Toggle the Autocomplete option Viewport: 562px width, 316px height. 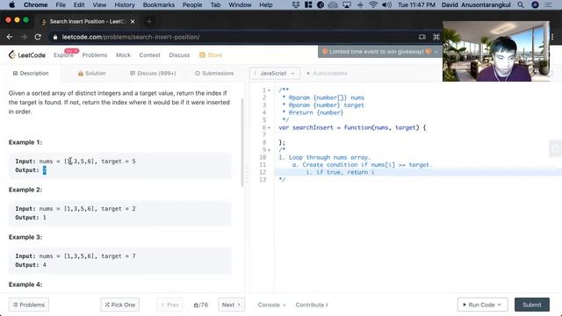coord(327,73)
